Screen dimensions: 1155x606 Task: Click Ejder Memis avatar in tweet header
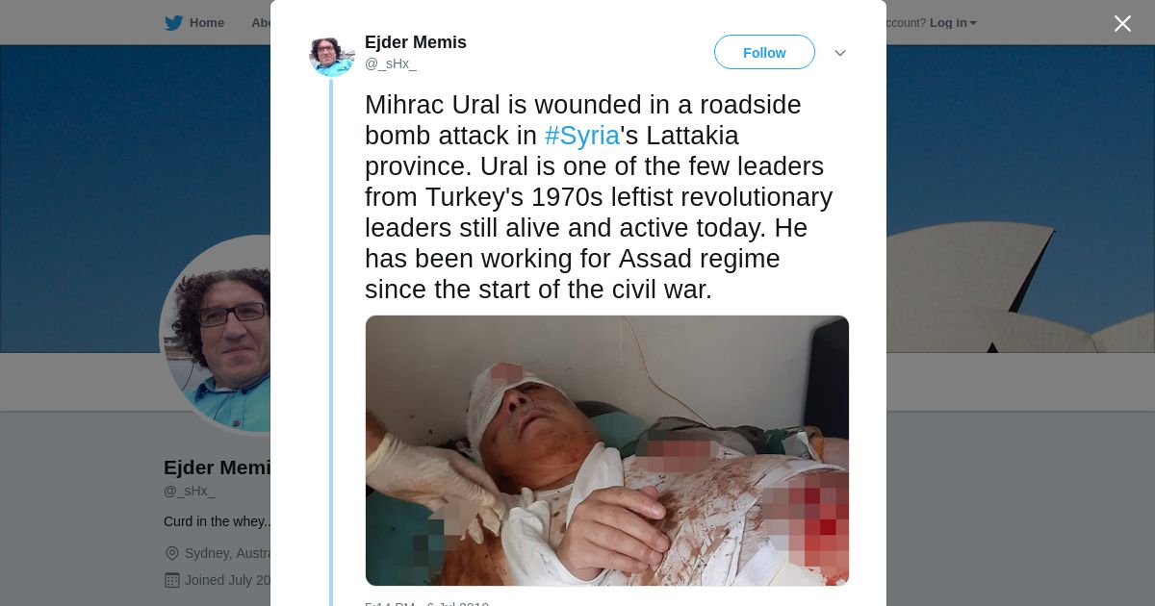tap(332, 53)
